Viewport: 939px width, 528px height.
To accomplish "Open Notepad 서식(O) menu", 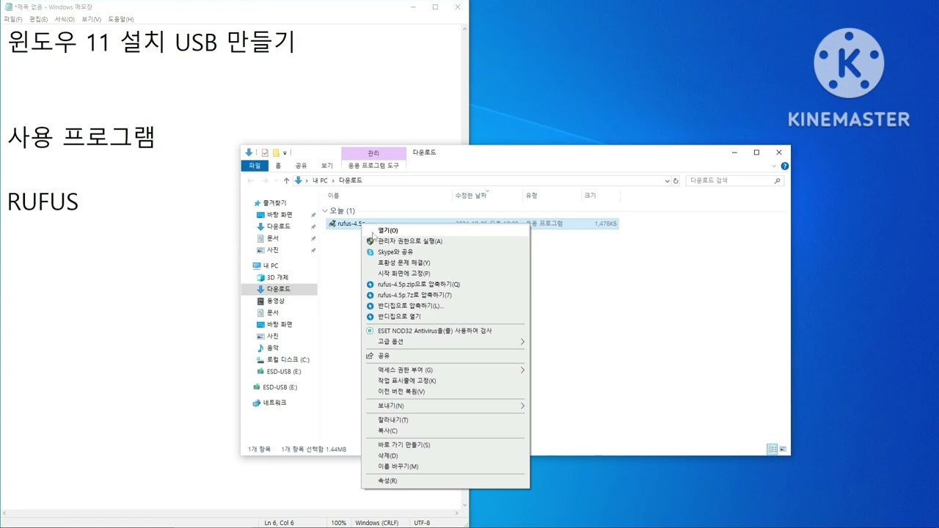I will (65, 19).
